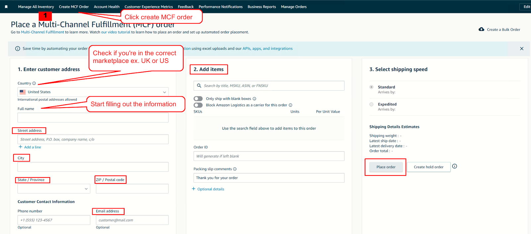Click the Order total text line

[381, 151]
